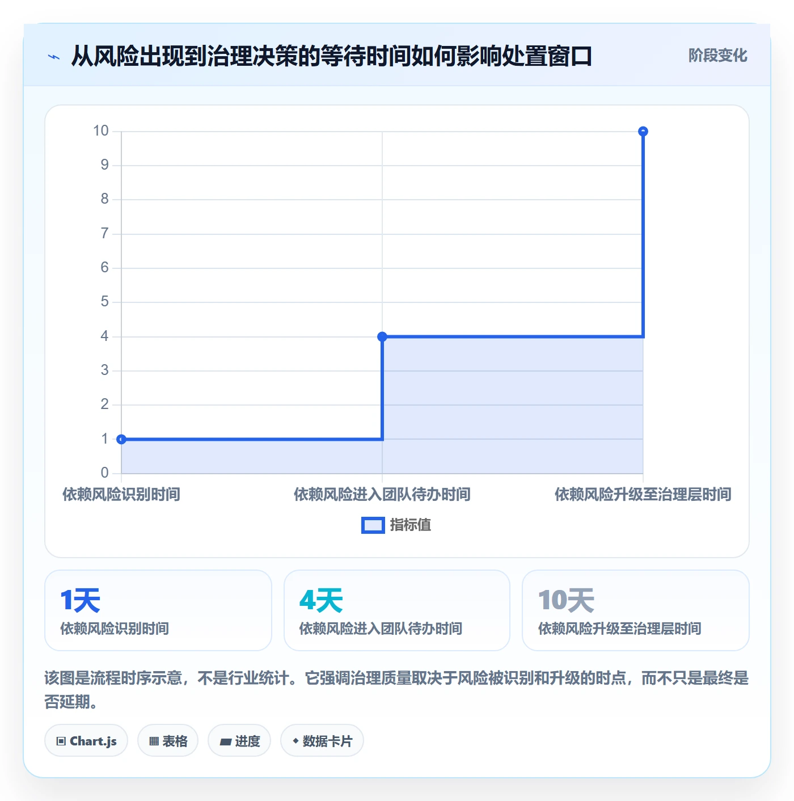794x801 pixels.
Task: Click the lightning icon beside the title
Action: click(x=54, y=57)
